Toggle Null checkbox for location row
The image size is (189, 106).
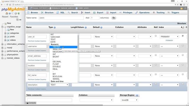click(156, 65)
